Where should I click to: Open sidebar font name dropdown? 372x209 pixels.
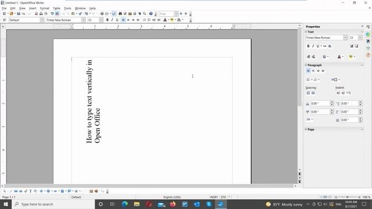(345, 38)
